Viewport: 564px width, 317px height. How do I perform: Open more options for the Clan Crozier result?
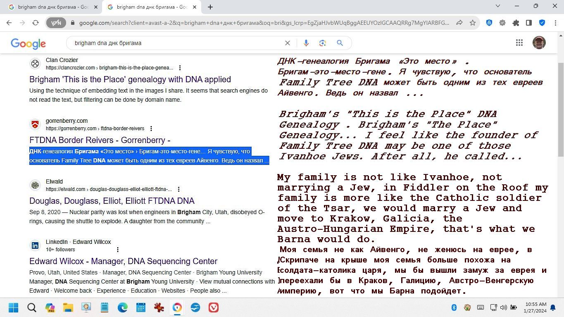[179, 68]
